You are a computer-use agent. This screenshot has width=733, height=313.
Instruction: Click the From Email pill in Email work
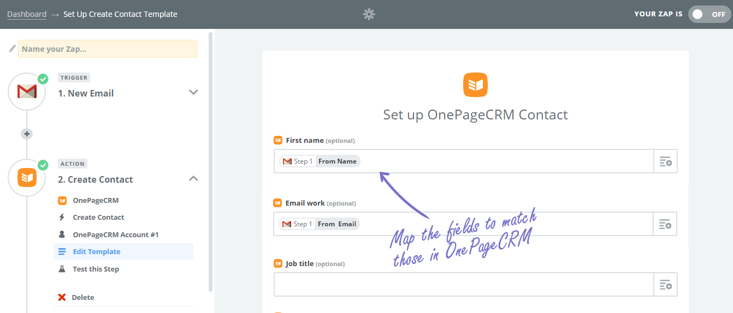(320, 224)
